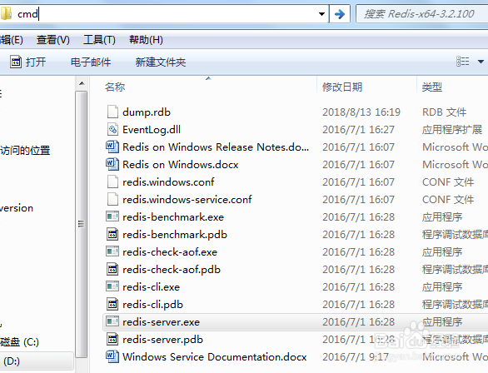Image resolution: width=488 pixels, height=373 pixels.
Task: Click the address bar containing cmd
Action: tap(165, 13)
